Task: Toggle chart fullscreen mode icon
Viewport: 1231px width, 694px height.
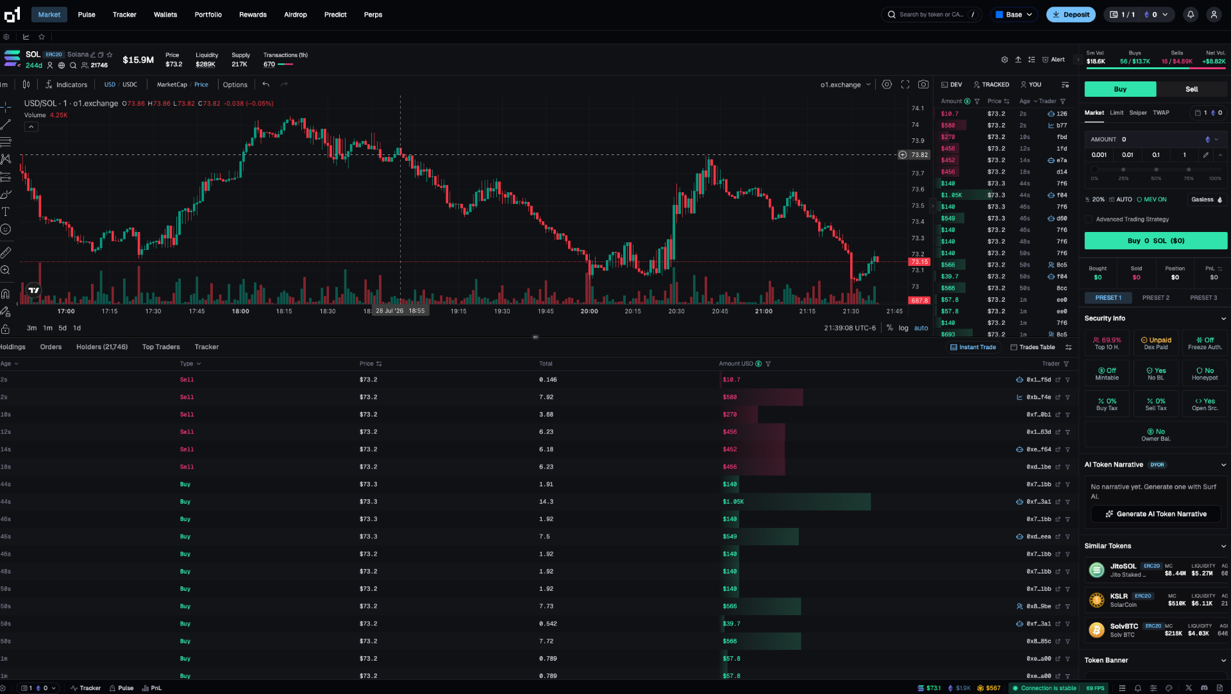Action: pos(905,85)
